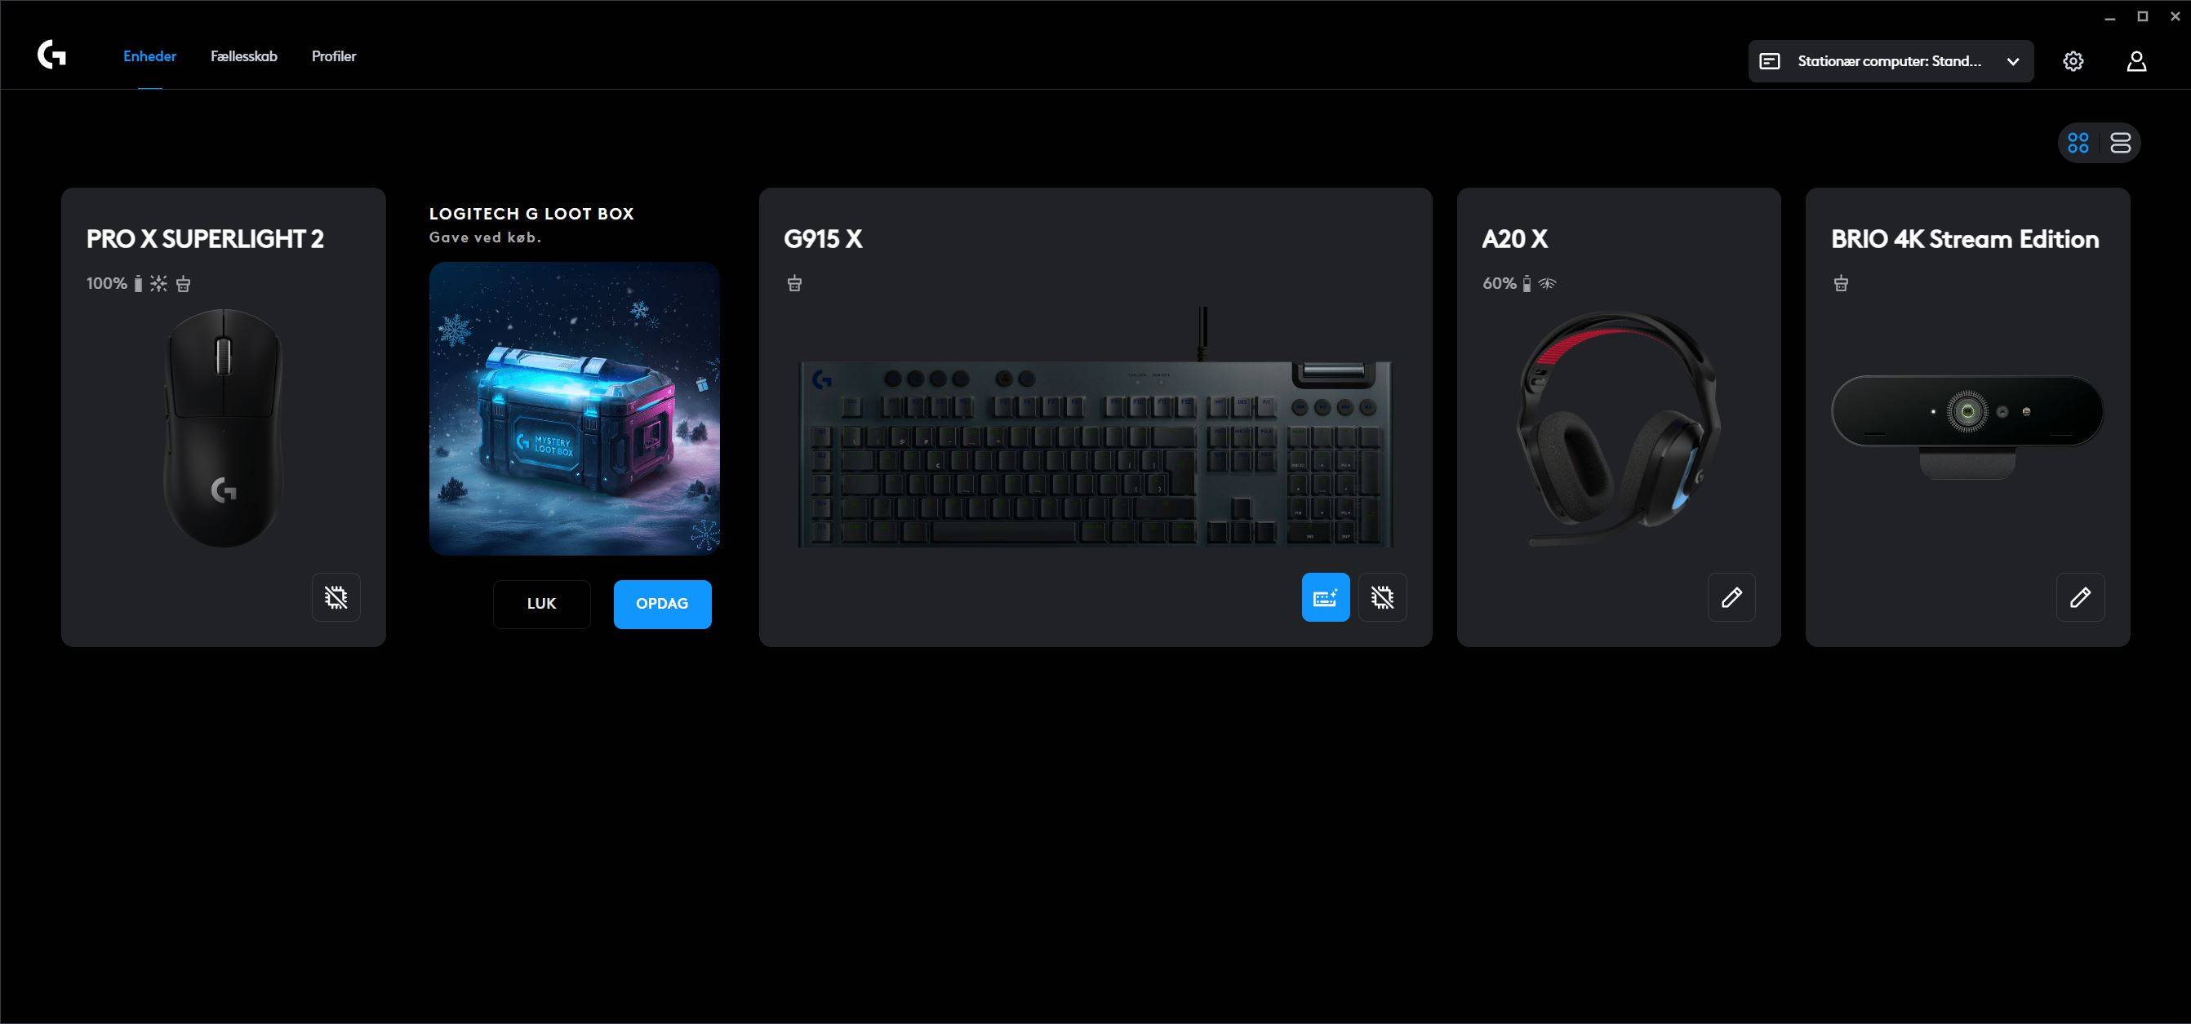Select the Enheder tab
Viewport: 2191px width, 1024px height.
149,56
